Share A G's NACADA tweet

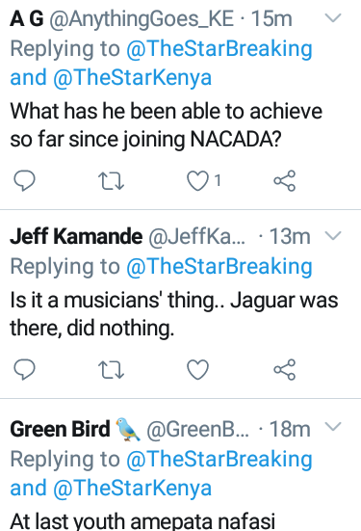pyautogui.click(x=285, y=181)
